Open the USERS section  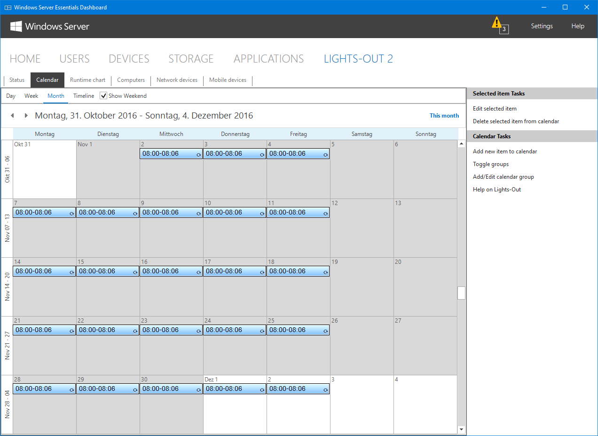74,59
